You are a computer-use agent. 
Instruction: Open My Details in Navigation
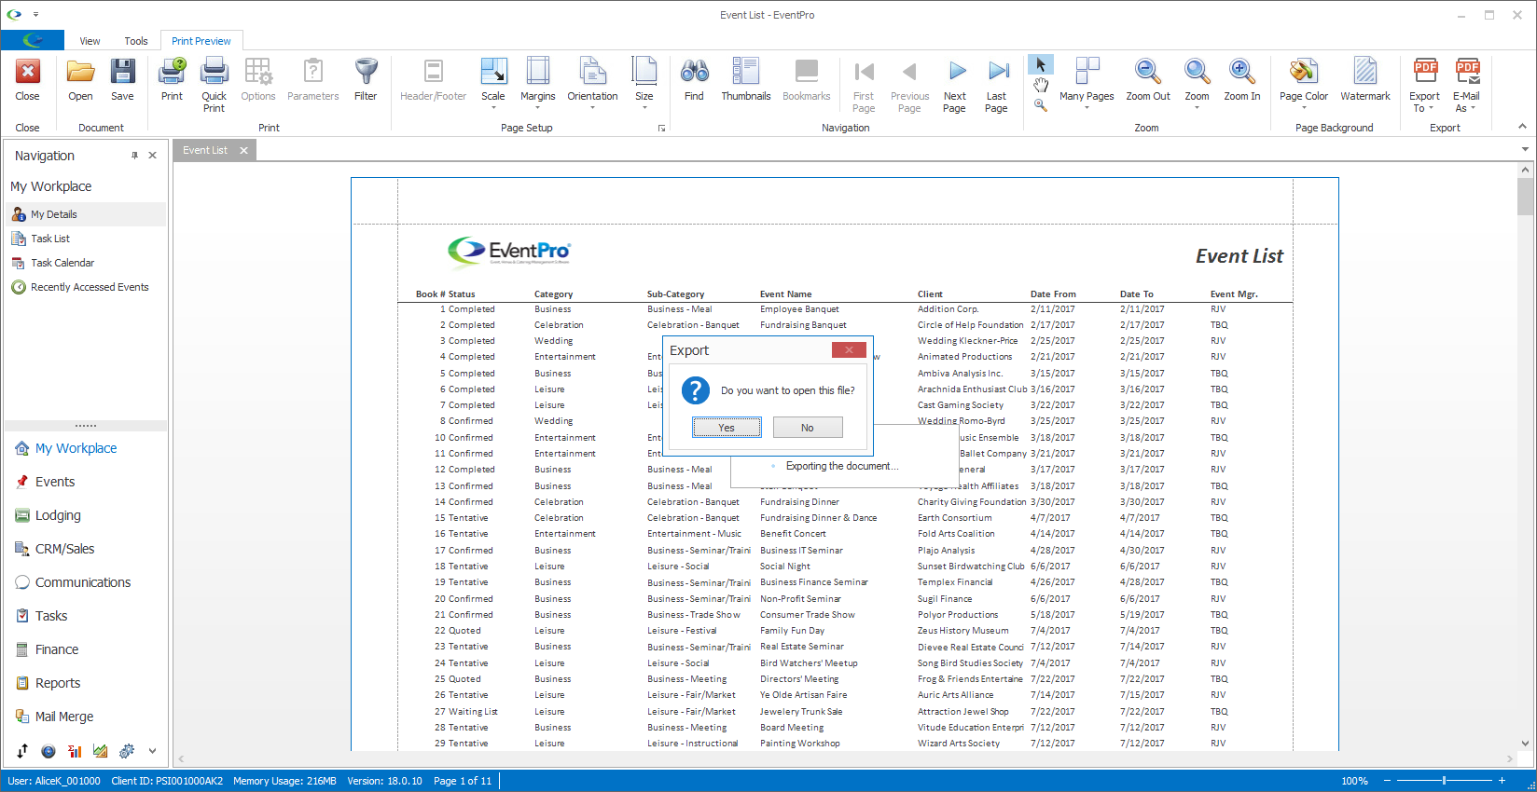[x=86, y=214]
